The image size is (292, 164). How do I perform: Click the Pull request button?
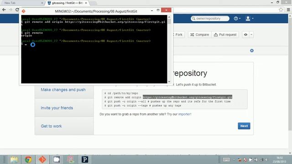225,35
